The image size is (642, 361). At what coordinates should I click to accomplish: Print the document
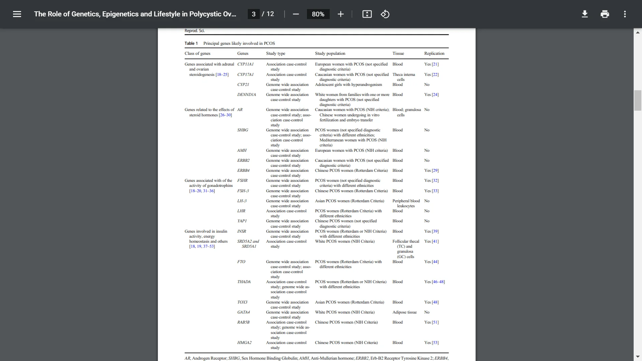tap(605, 14)
